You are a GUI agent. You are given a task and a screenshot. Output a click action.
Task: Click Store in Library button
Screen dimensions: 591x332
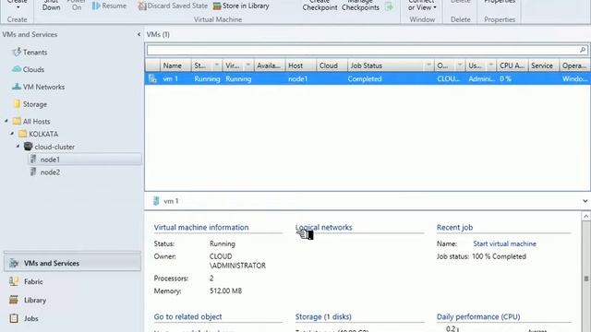tap(241, 6)
